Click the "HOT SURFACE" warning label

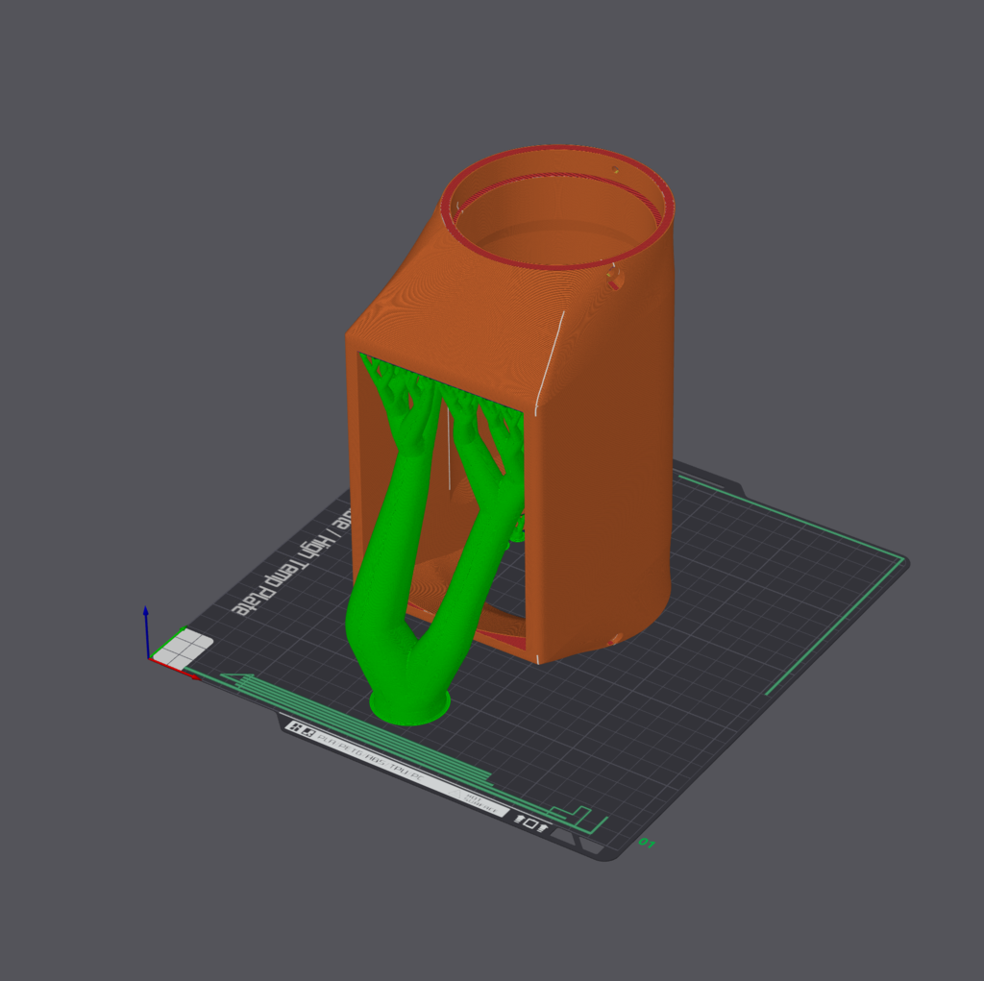pyautogui.click(x=482, y=804)
